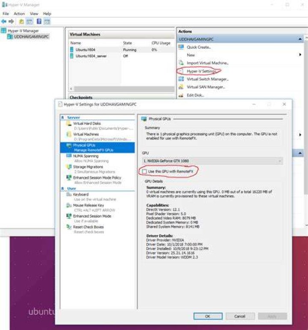308x330 pixels.
Task: Click the Ubuntu1604 virtual machine icon
Action: (x=71, y=50)
